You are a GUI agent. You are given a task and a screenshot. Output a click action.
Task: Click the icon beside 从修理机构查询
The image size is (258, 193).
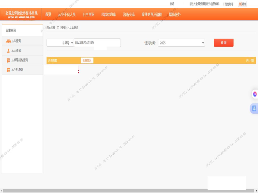pyautogui.click(x=8, y=60)
